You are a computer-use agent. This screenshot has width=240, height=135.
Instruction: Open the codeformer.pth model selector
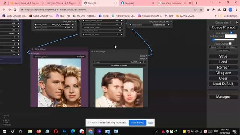click(x=149, y=25)
